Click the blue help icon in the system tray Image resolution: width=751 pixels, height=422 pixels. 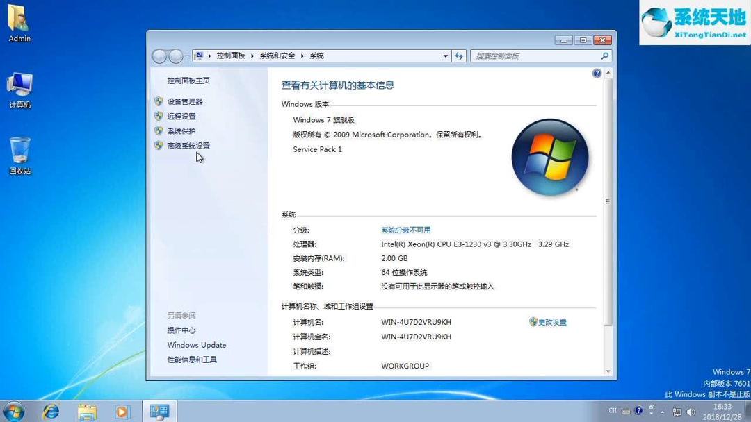pos(638,411)
